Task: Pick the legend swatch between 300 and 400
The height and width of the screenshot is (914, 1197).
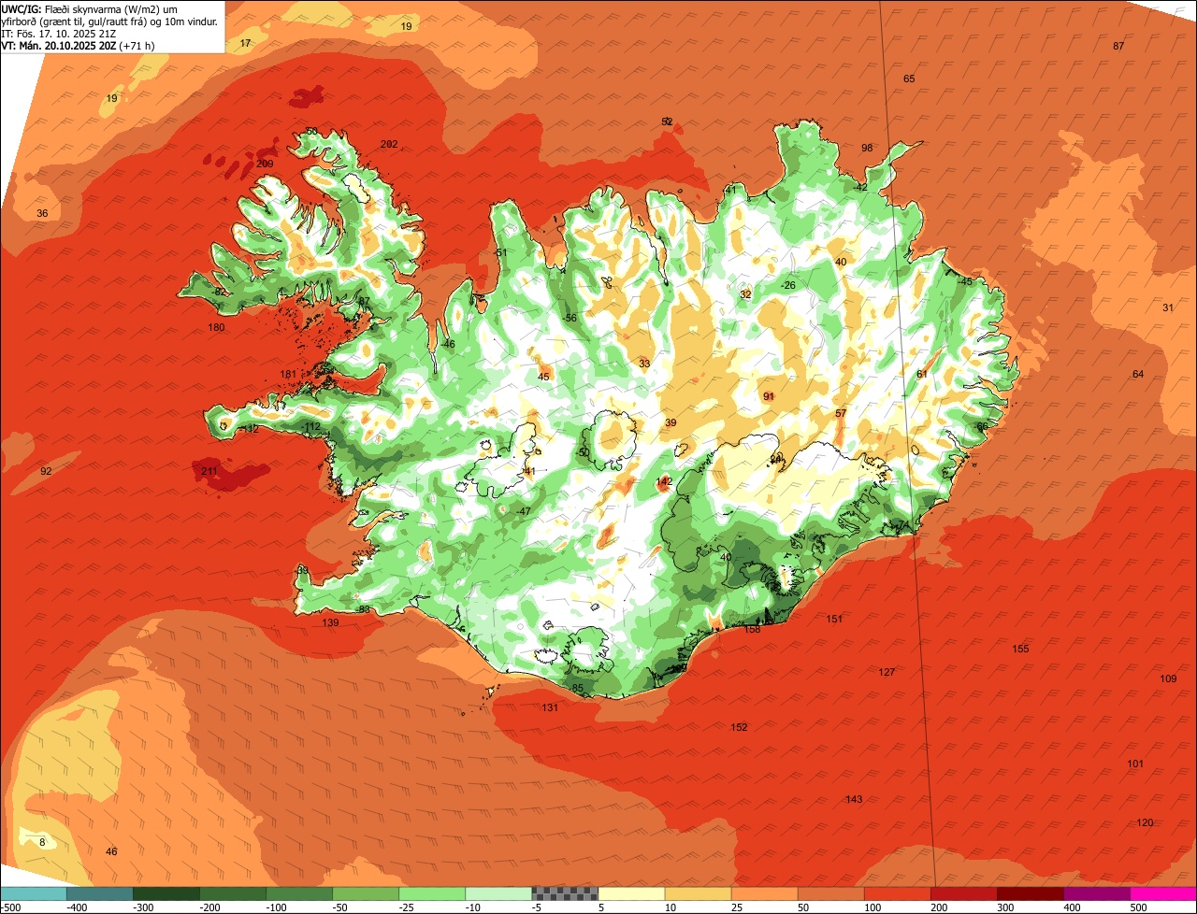Action: tap(1030, 893)
